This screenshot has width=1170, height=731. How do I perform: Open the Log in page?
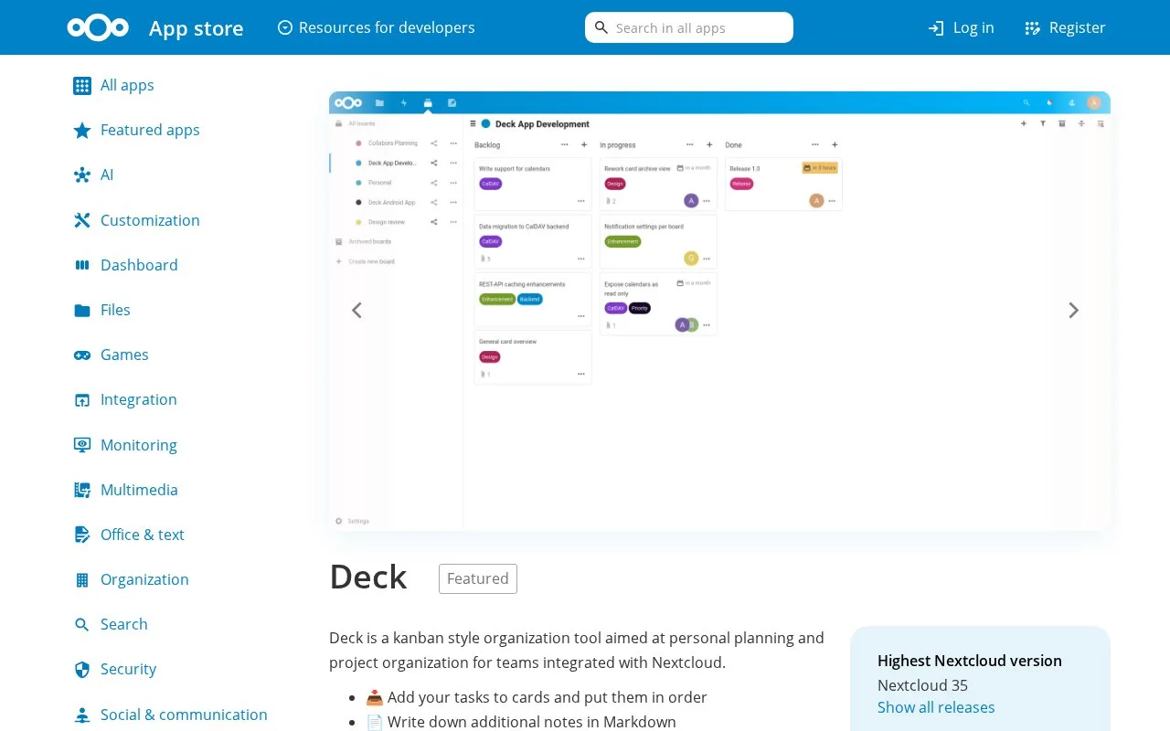(961, 27)
